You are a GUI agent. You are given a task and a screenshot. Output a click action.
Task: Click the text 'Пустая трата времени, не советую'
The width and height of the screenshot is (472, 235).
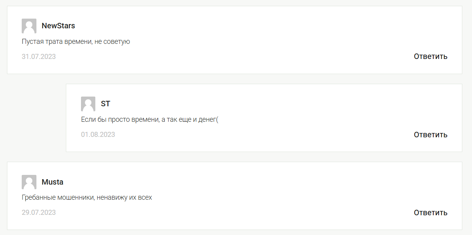click(x=76, y=41)
